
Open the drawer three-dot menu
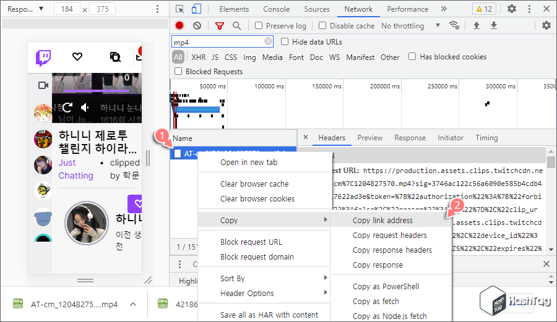pyautogui.click(x=179, y=264)
